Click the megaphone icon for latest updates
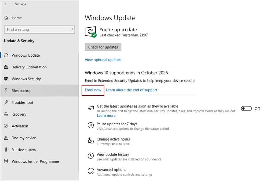Screen dimensions: 267x181 pos(91,108)
